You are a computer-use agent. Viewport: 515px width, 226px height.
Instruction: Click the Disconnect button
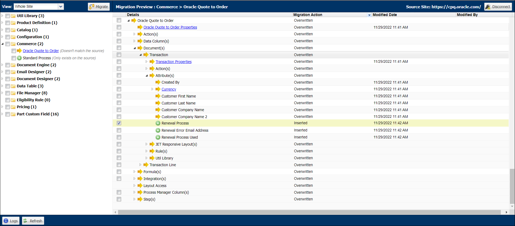tap(498, 7)
